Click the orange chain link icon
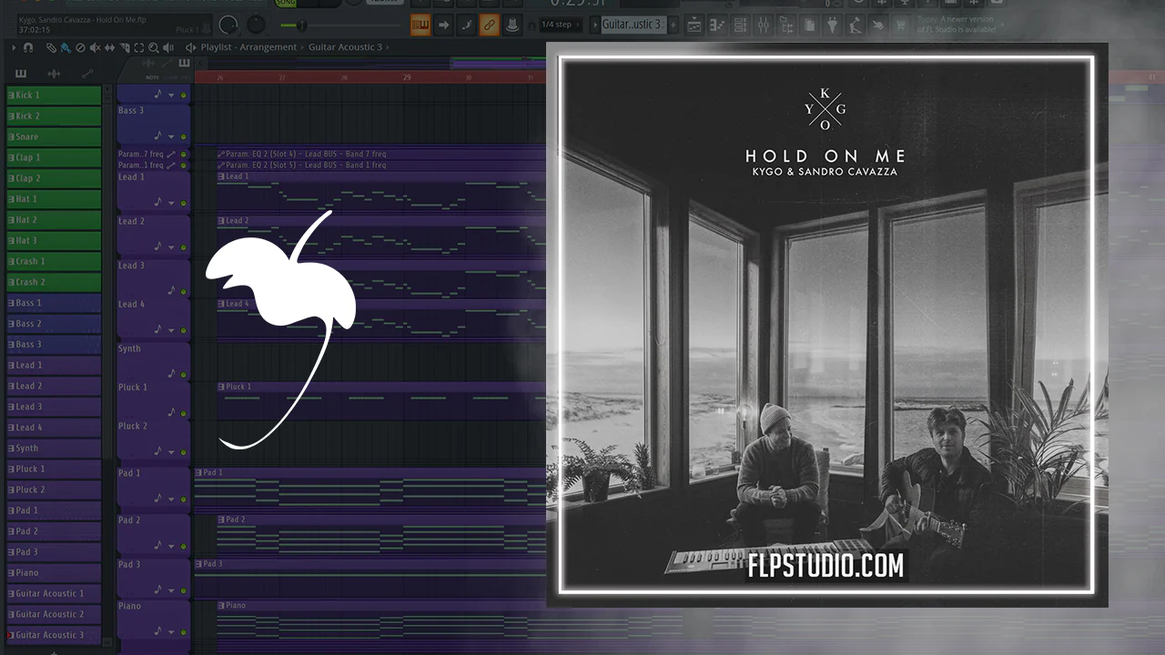The width and height of the screenshot is (1165, 655). pyautogui.click(x=489, y=25)
